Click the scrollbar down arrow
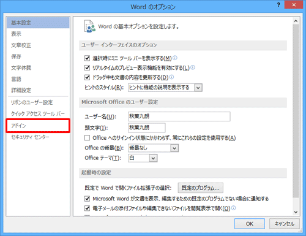This screenshot has height=236, width=306. click(296, 212)
